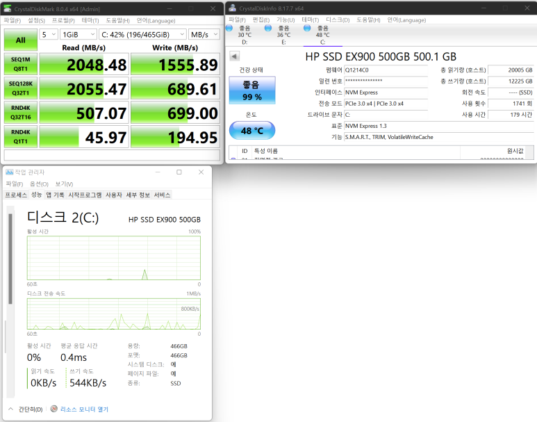Click the S.M.A.R.T., TRIM features field
Screen dimensions: 537x422
439,137
